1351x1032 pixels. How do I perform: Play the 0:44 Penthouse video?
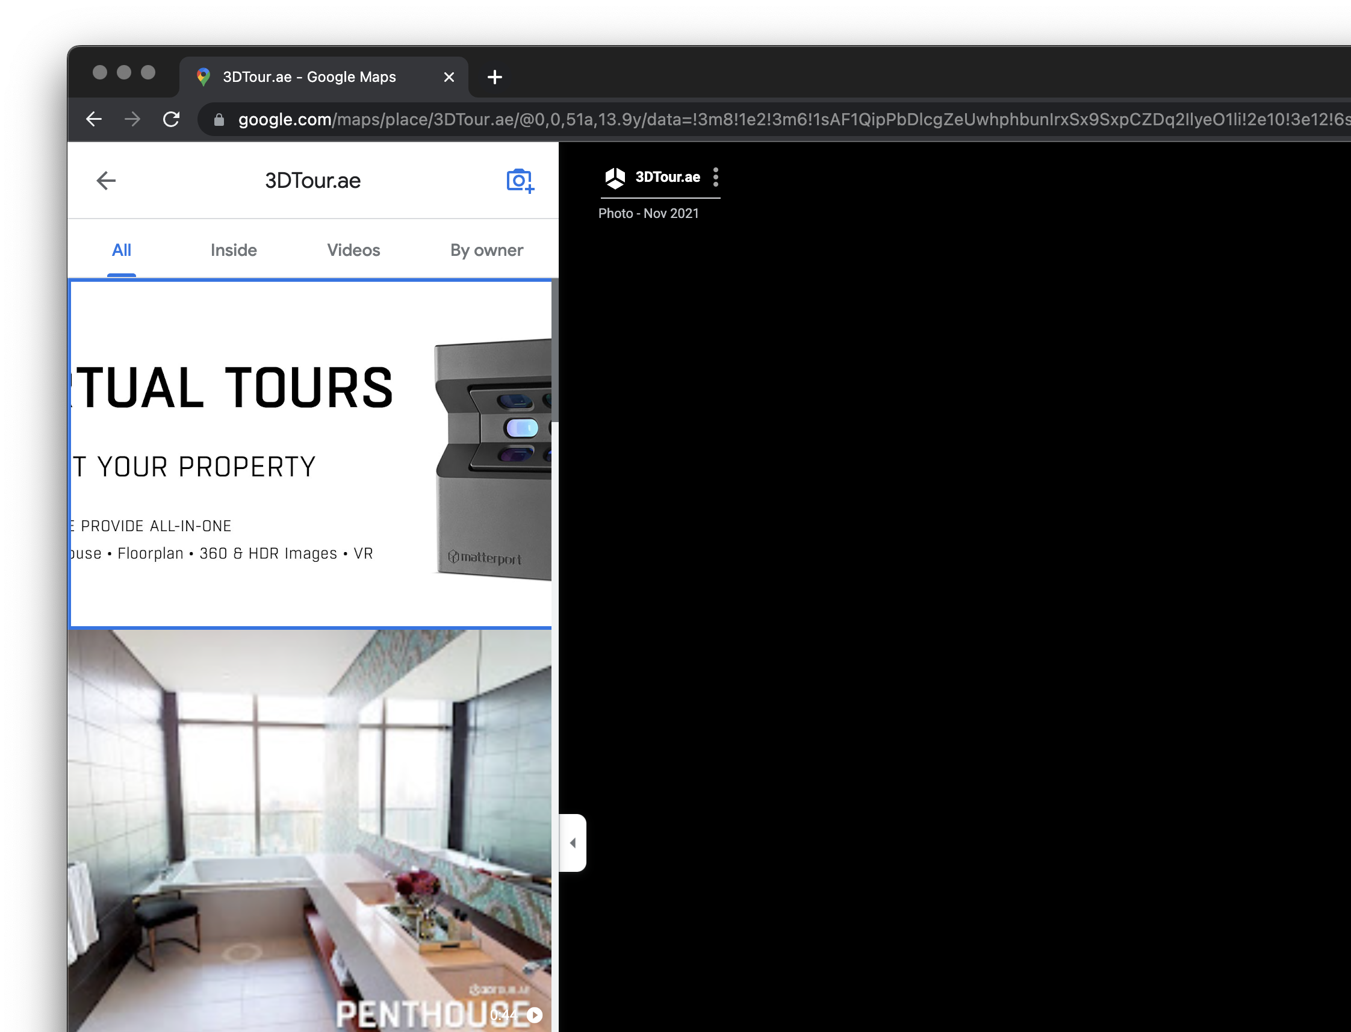point(535,1015)
